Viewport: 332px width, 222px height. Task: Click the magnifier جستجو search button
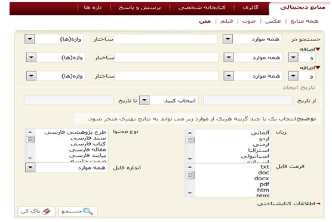(78, 211)
